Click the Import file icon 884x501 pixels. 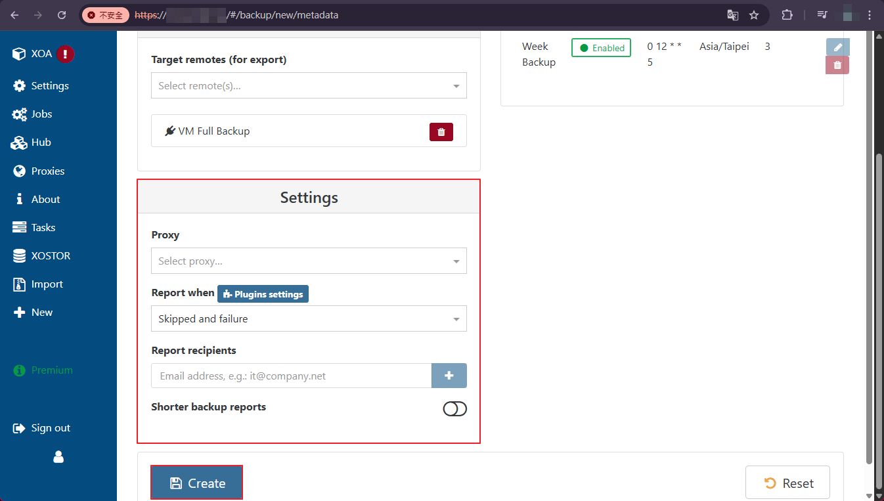tap(19, 284)
